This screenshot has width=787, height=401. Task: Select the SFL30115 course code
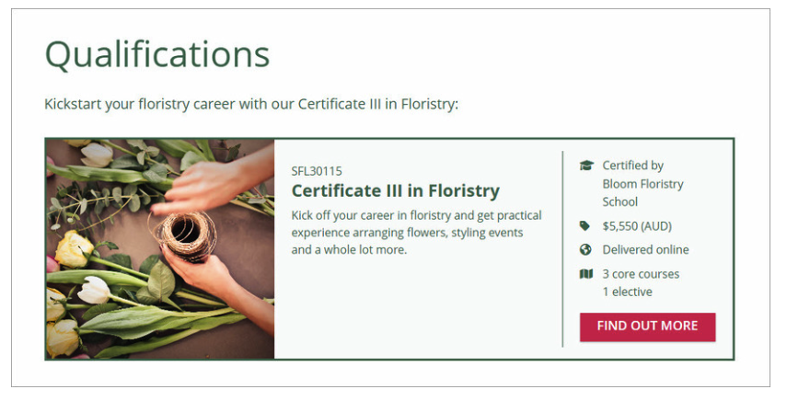[x=317, y=171]
